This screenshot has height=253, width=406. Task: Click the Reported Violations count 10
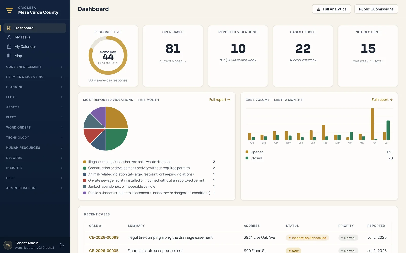point(238,49)
